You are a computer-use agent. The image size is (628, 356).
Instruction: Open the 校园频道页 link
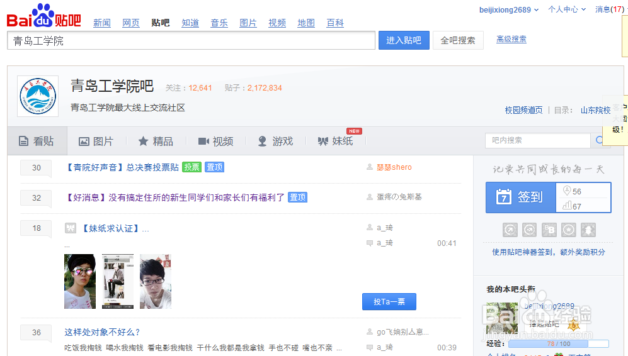pyautogui.click(x=524, y=110)
